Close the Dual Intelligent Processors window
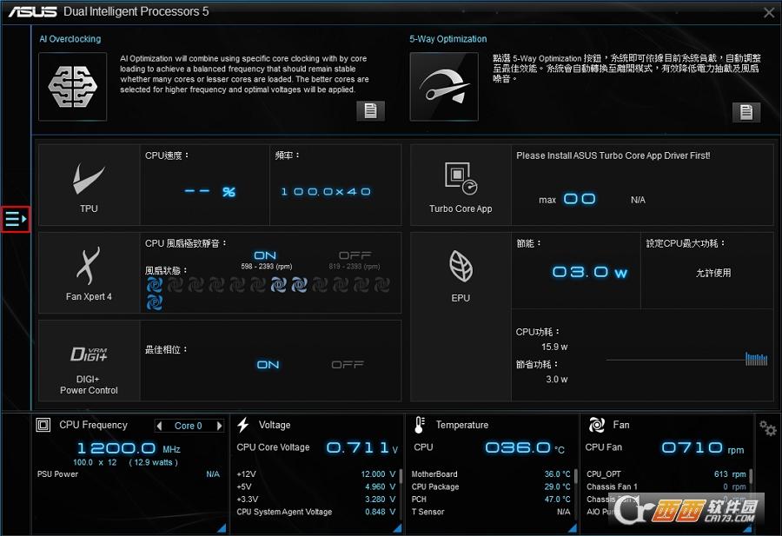 pyautogui.click(x=768, y=12)
